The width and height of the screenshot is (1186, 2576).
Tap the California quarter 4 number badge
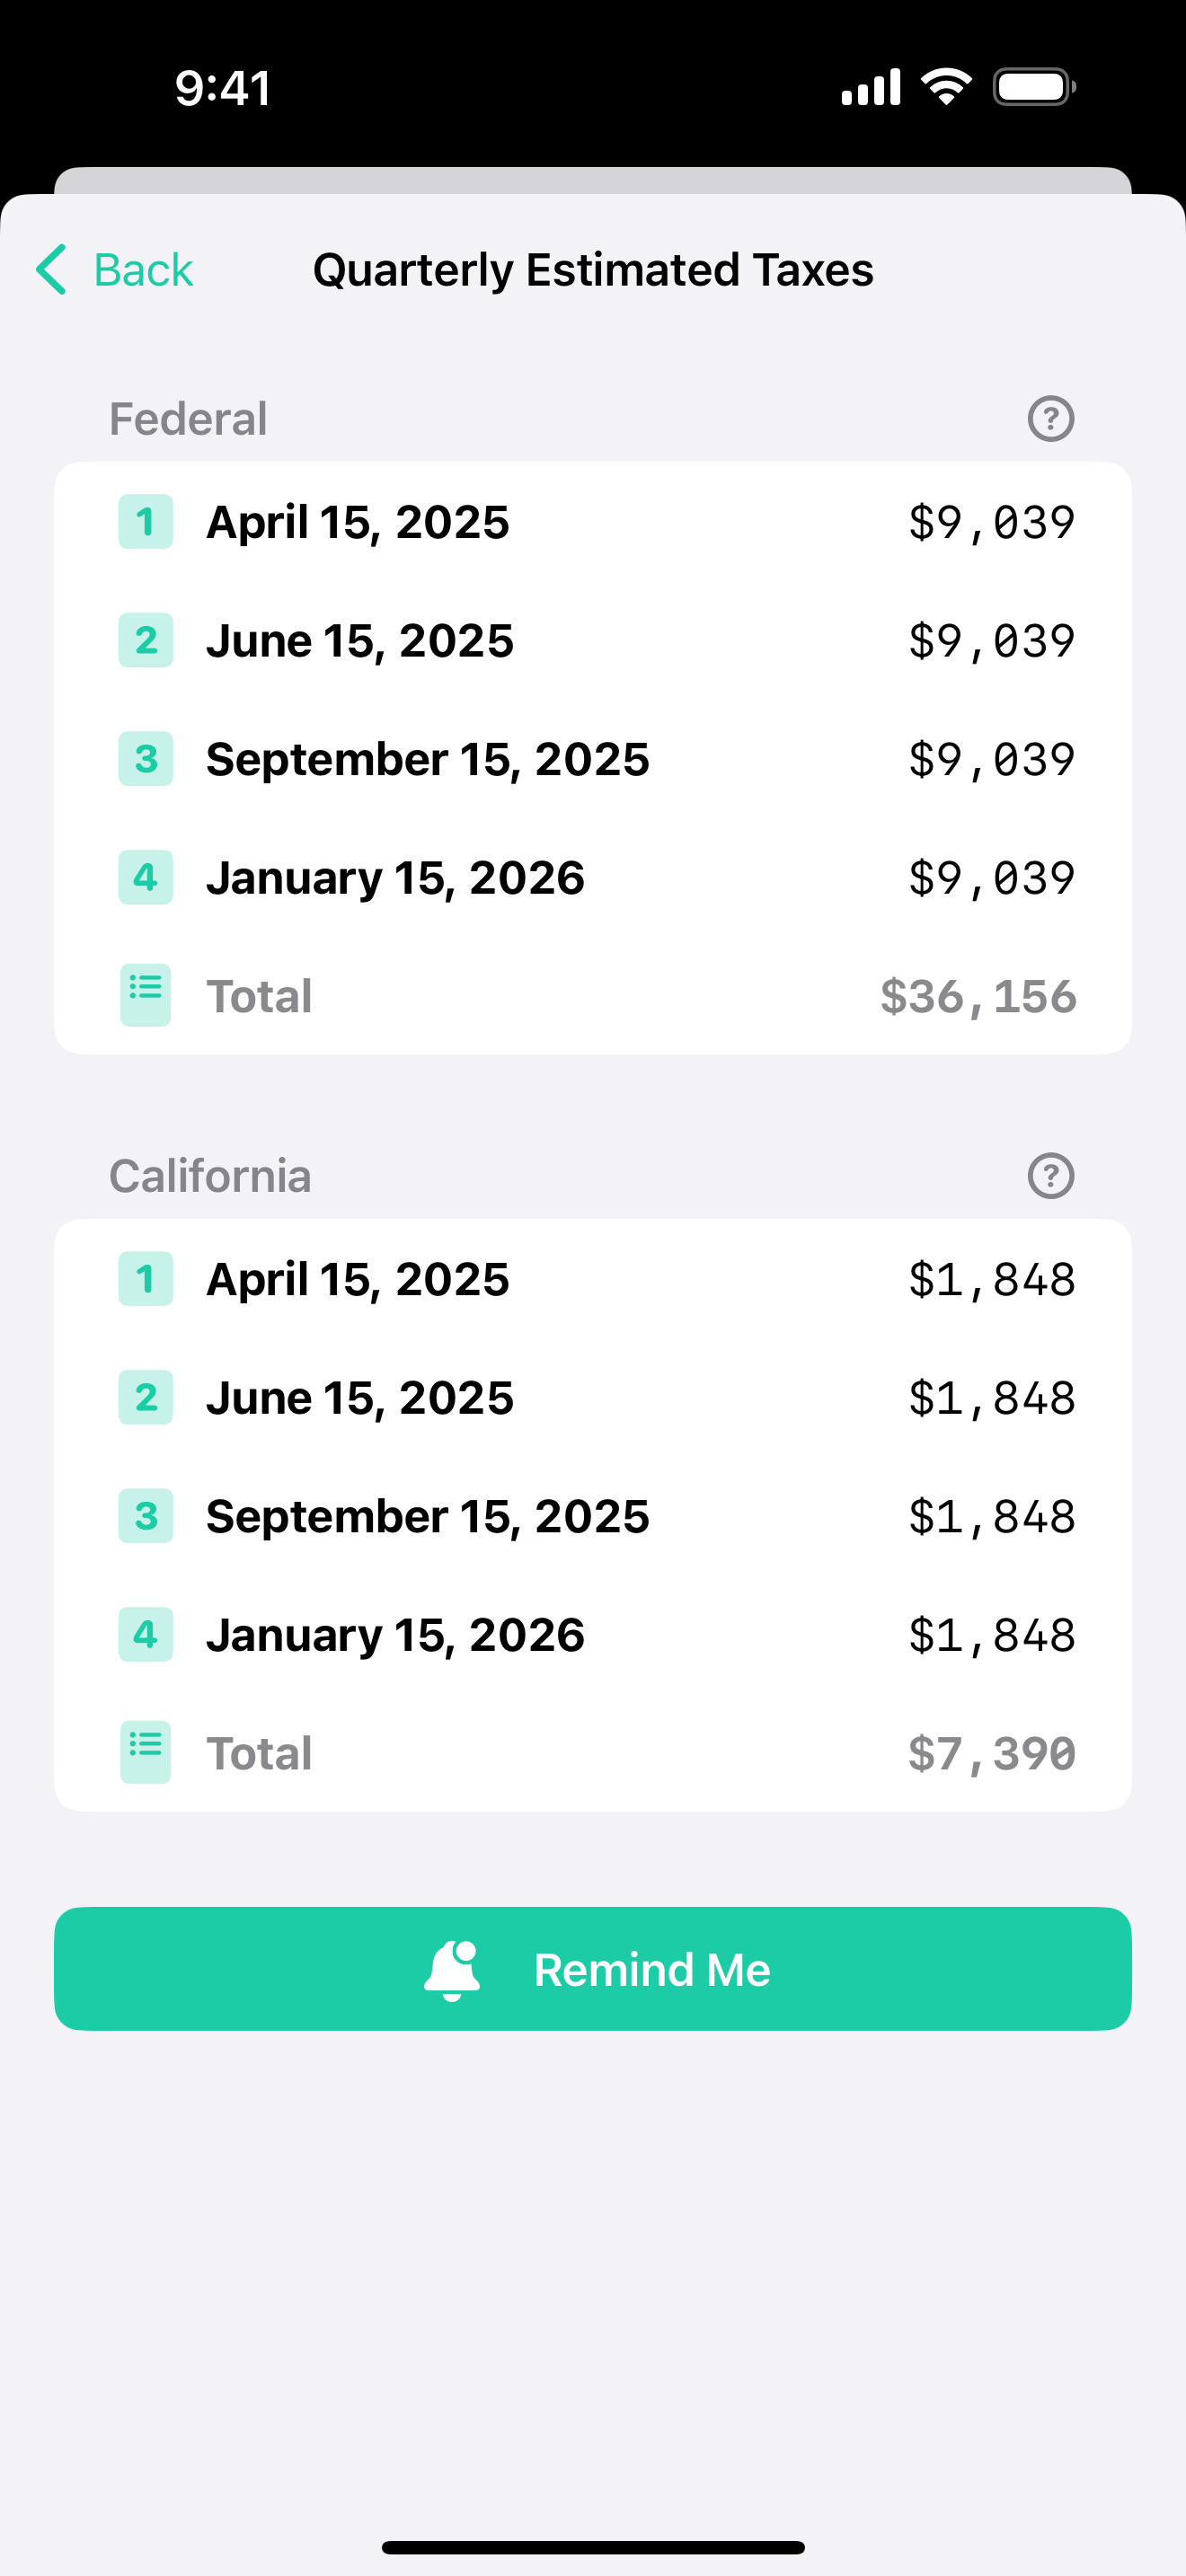[x=146, y=1634]
